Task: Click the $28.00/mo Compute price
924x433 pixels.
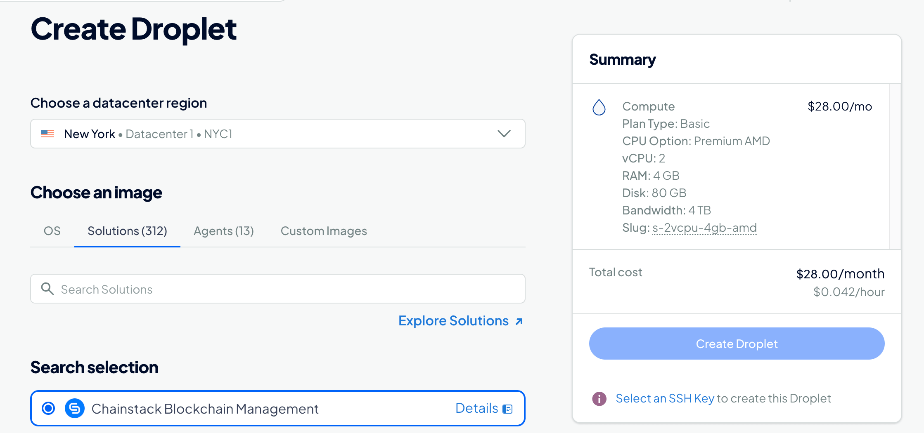Action: click(840, 106)
